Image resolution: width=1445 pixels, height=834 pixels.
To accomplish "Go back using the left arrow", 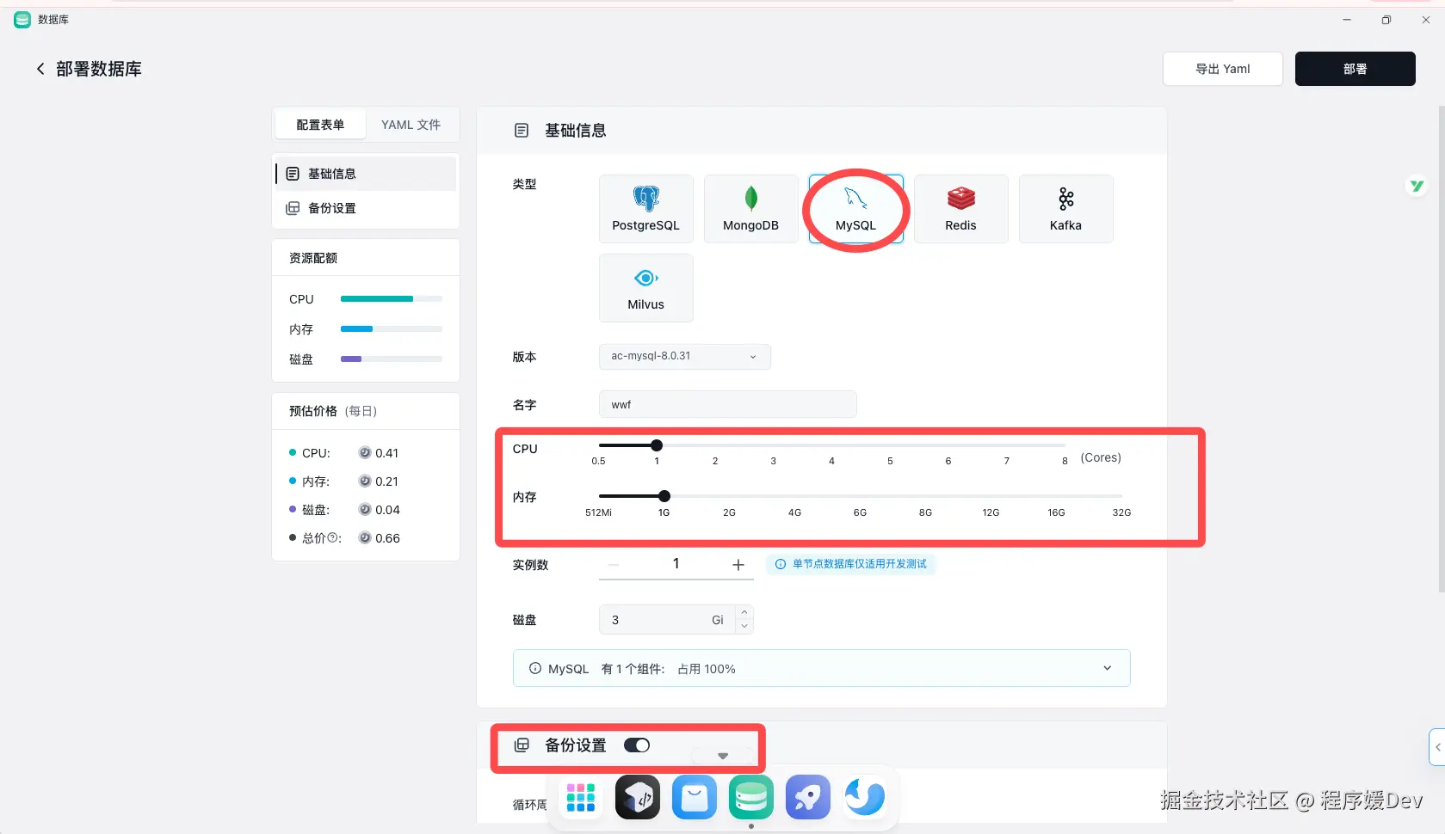I will 40,69.
